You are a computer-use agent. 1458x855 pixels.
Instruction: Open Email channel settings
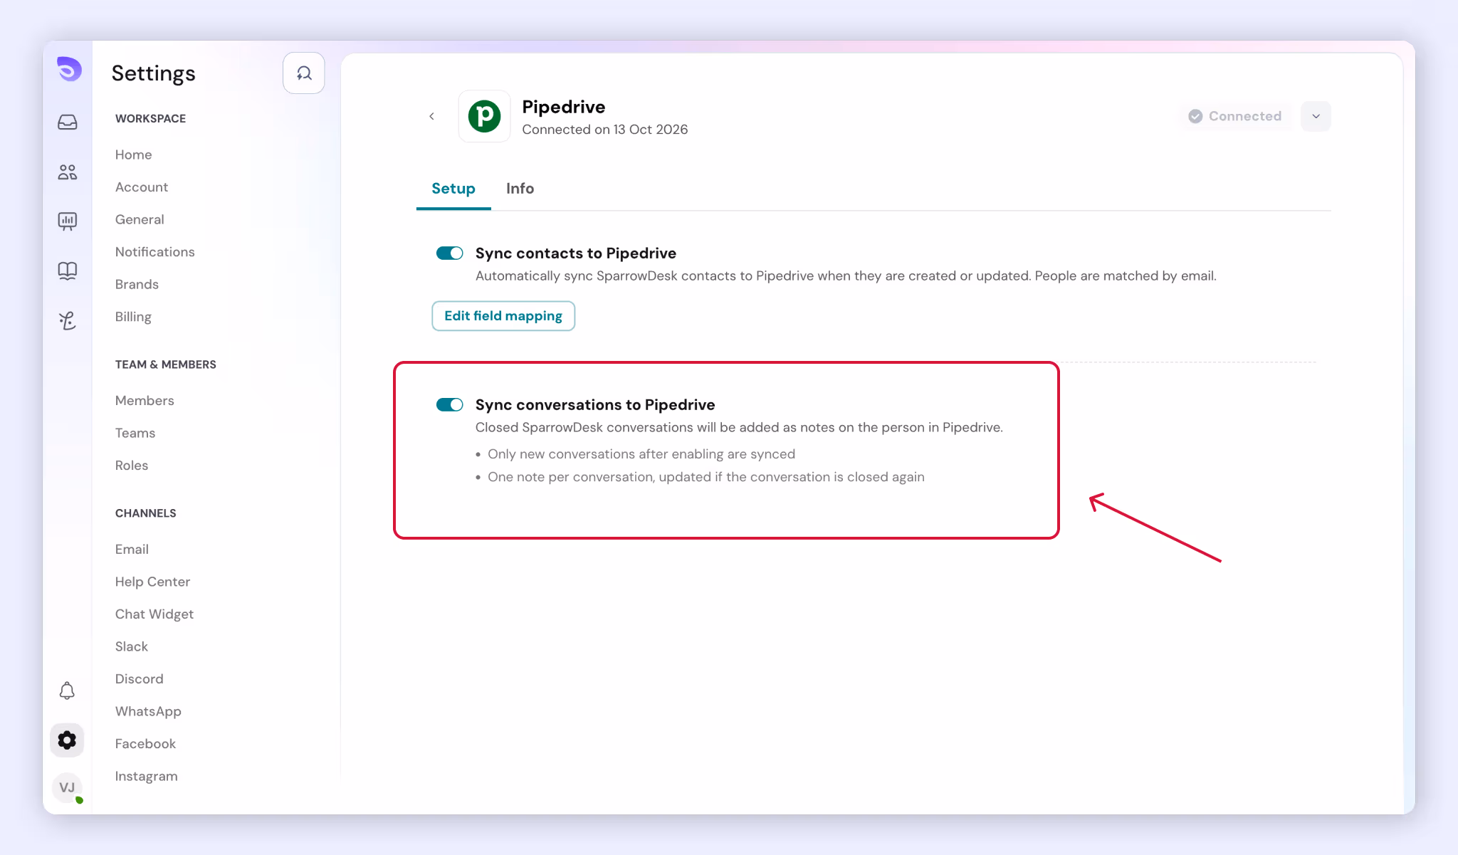(x=132, y=550)
